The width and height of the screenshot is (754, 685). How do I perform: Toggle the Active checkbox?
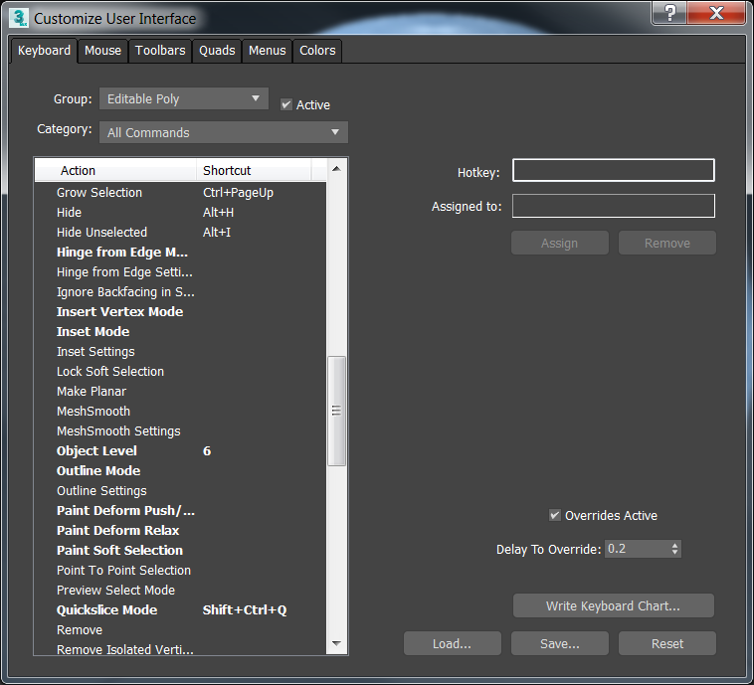[286, 104]
